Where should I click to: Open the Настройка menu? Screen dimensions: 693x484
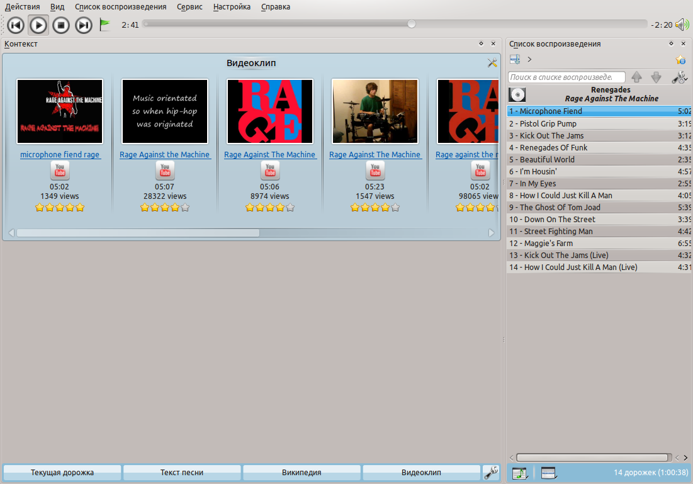(x=232, y=7)
